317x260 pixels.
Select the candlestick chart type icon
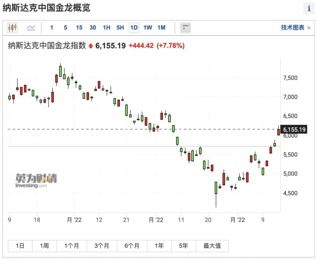[12, 28]
